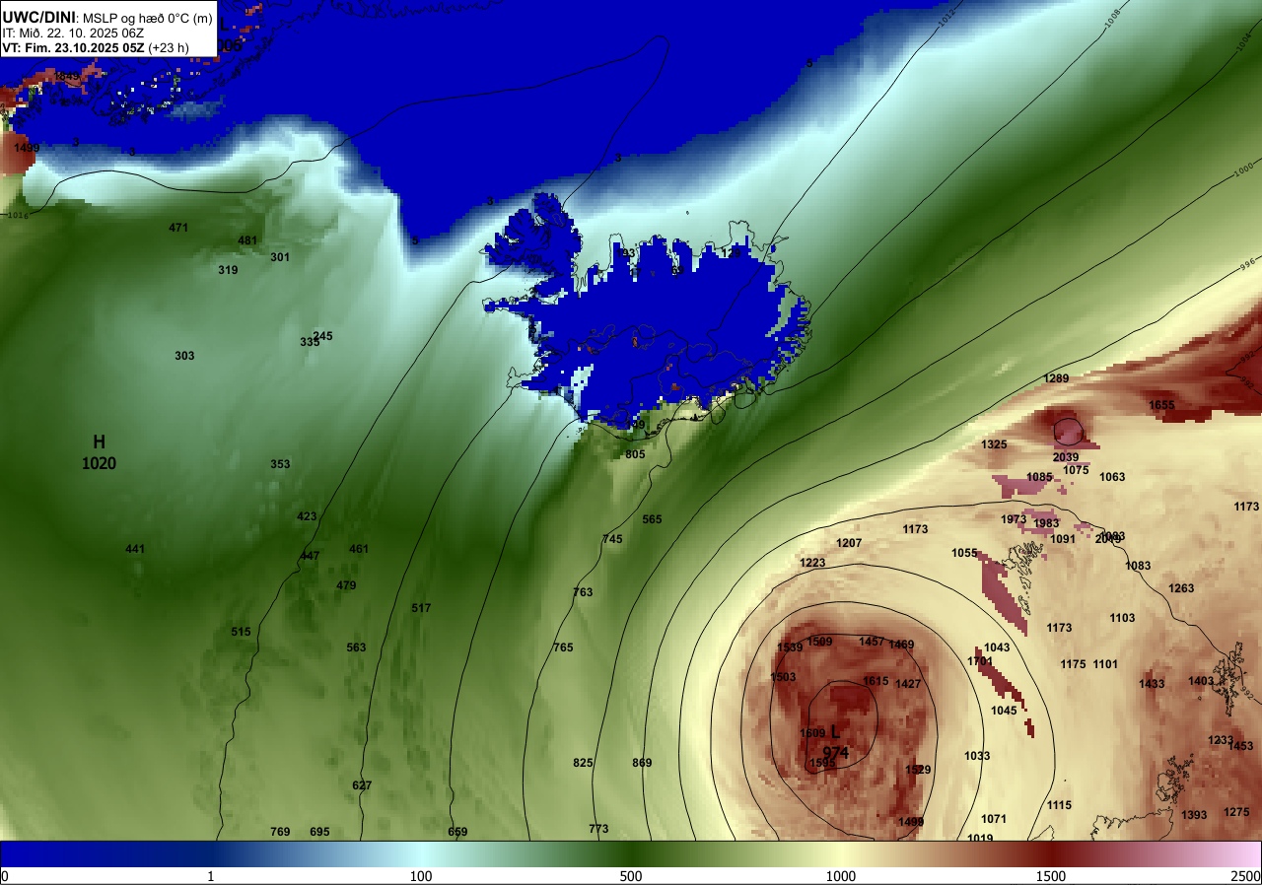
Task: Click the 319 value on the map
Action: click(x=228, y=270)
